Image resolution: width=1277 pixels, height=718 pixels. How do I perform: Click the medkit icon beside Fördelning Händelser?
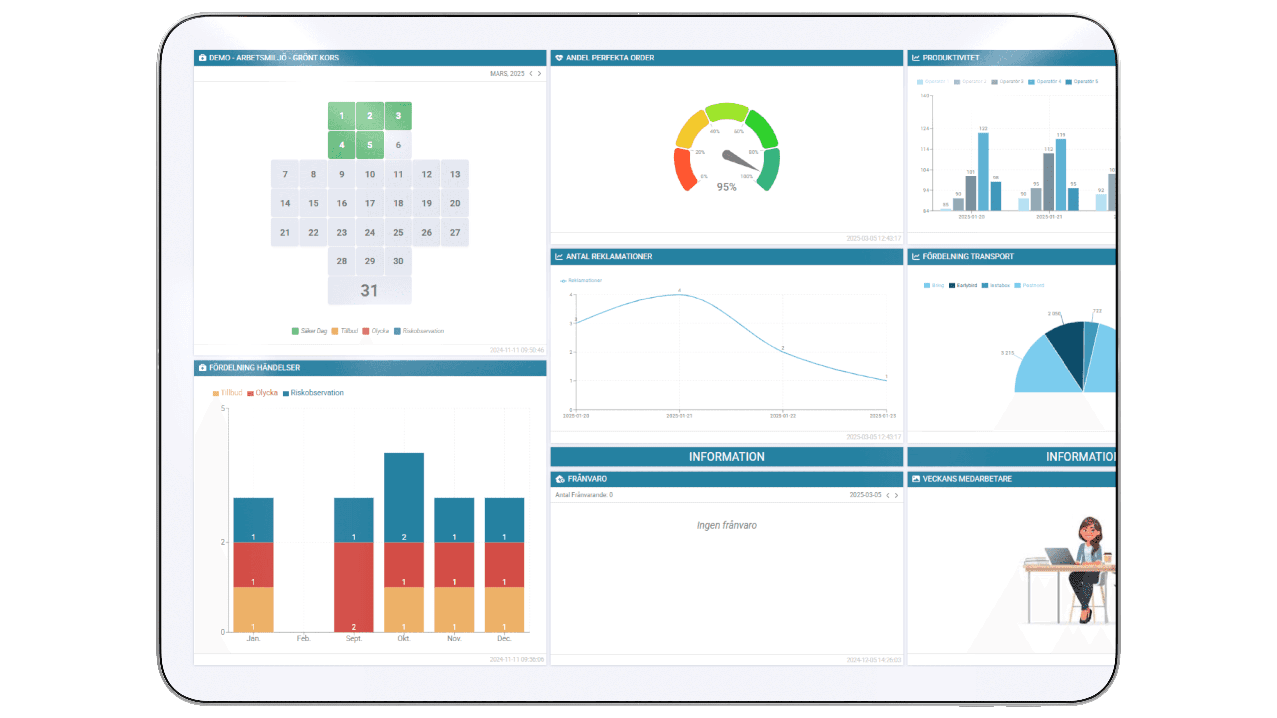click(202, 367)
